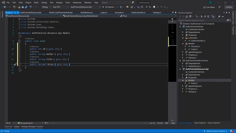Pin the Solution Explorer panel with auto-hide icon
Screen dimensions: 236x133
point(226,13)
